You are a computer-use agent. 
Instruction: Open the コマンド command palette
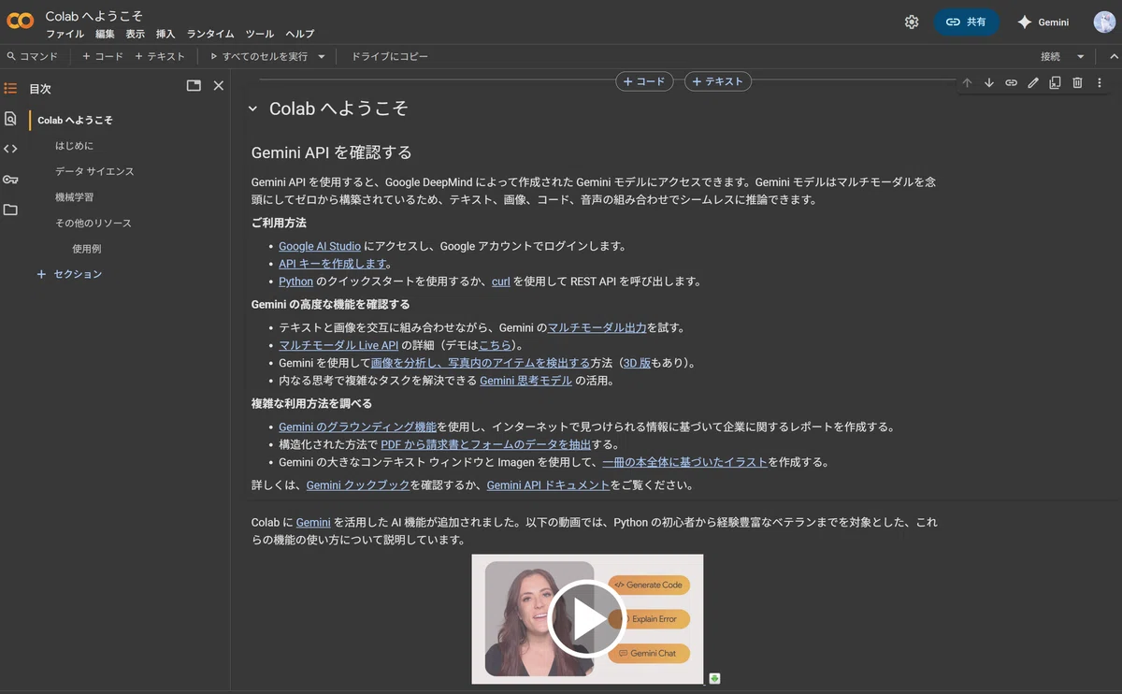point(32,56)
